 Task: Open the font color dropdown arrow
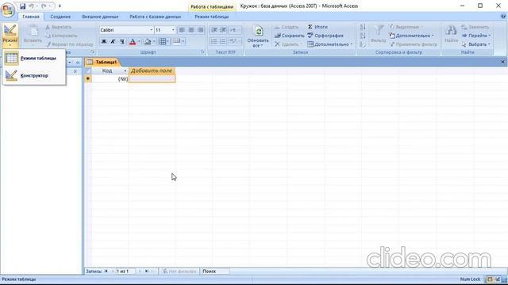point(139,41)
